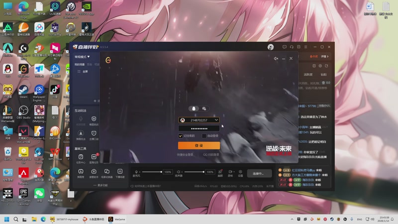Open the 下播感谢 end-stream thanks tool

pos(120,173)
